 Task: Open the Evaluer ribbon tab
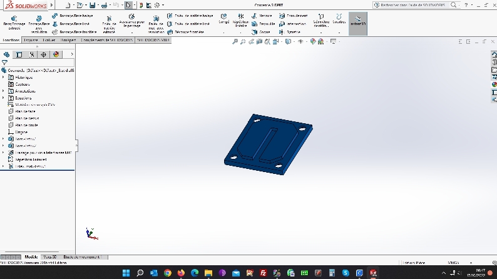(x=49, y=39)
